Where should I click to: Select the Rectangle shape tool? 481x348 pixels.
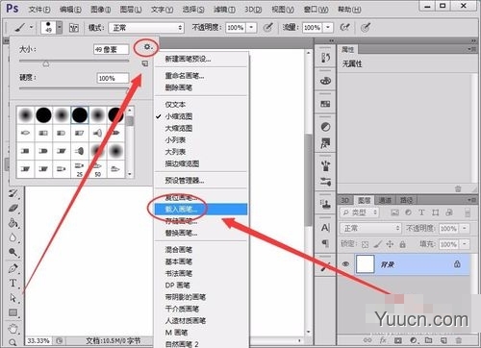(x=13, y=312)
